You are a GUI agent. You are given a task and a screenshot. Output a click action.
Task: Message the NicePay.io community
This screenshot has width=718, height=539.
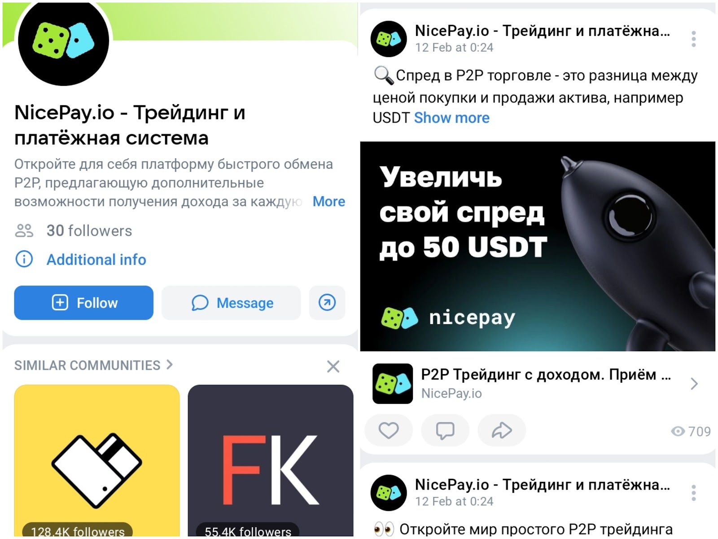(x=231, y=302)
